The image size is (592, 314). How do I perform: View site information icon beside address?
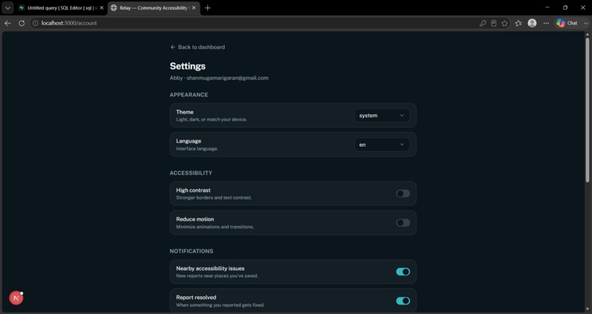click(x=35, y=23)
